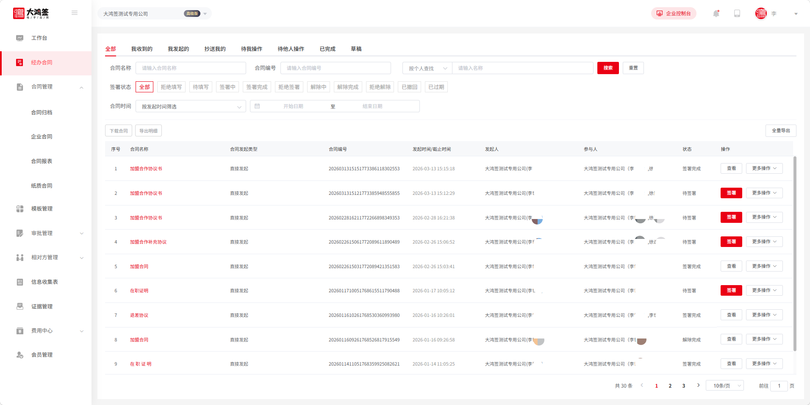Switch to the 草稿 tab
This screenshot has width=810, height=405.
pyautogui.click(x=356, y=49)
